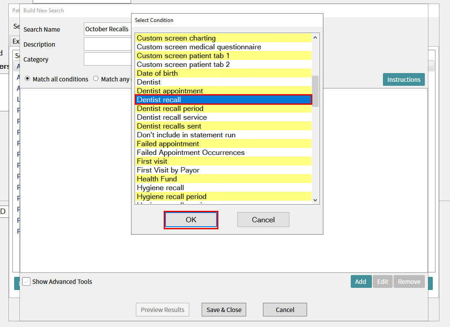Click the Preview Results button
450x327 pixels.
pos(162,309)
